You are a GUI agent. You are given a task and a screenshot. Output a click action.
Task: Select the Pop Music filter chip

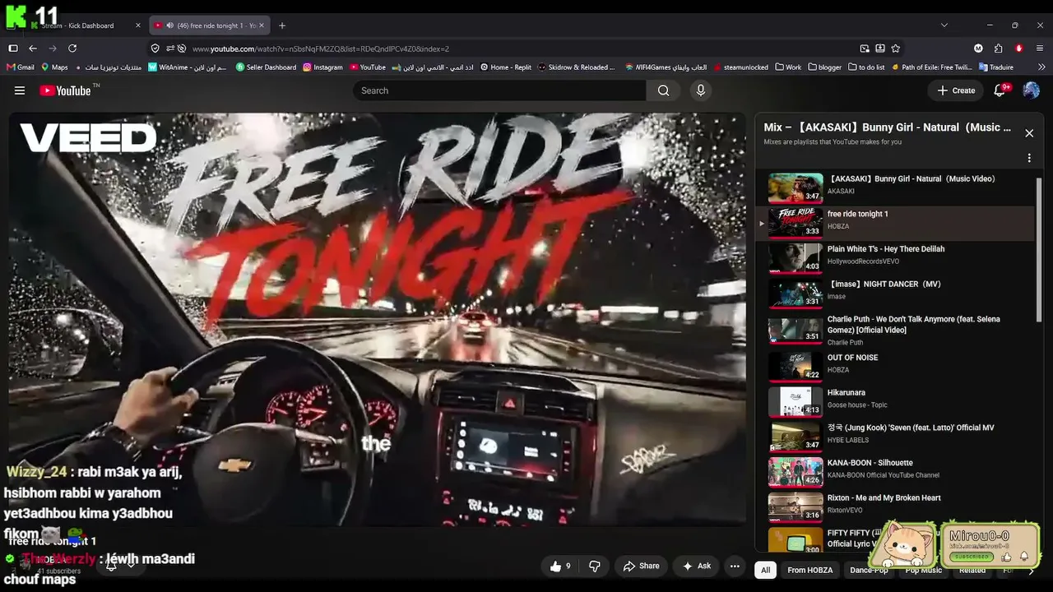click(x=924, y=570)
